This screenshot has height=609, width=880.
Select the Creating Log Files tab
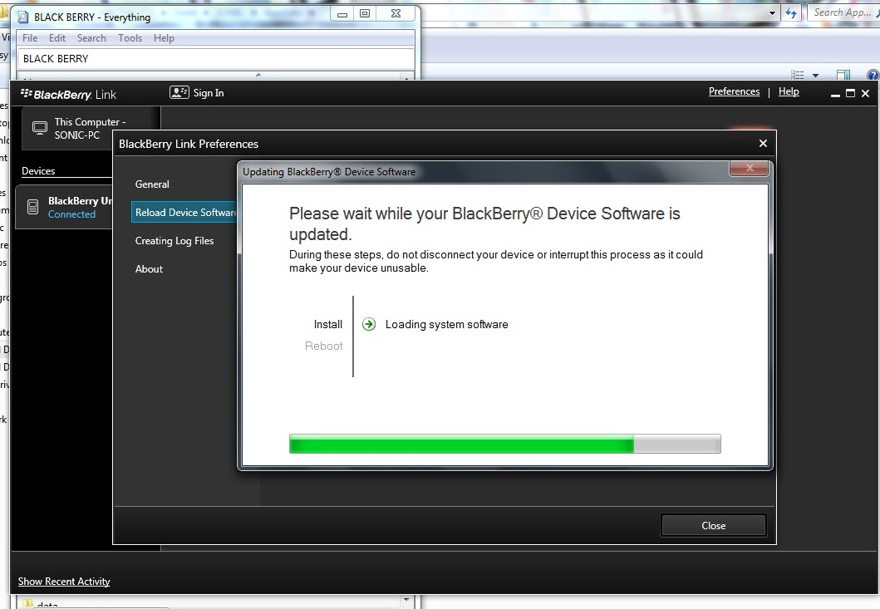click(x=175, y=241)
